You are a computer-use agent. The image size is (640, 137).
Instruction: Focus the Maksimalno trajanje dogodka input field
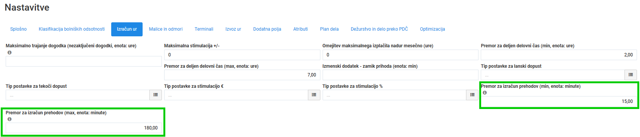point(84,61)
